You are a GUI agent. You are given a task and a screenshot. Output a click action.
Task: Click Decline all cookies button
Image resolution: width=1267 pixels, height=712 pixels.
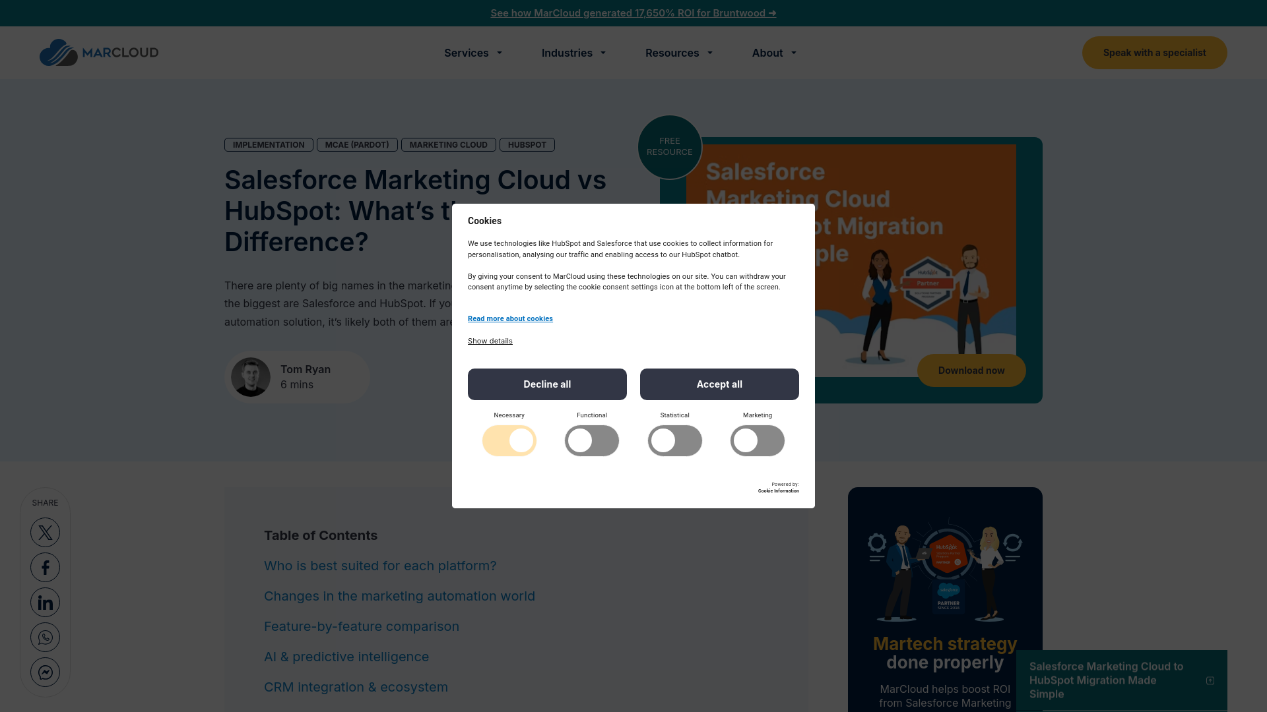547,384
